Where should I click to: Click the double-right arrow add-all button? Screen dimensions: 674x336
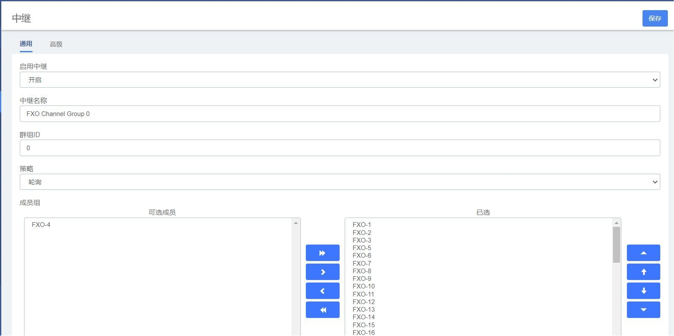pyautogui.click(x=323, y=253)
